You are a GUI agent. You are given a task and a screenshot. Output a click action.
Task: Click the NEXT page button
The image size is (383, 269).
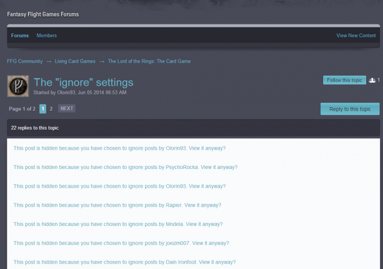[67, 109]
